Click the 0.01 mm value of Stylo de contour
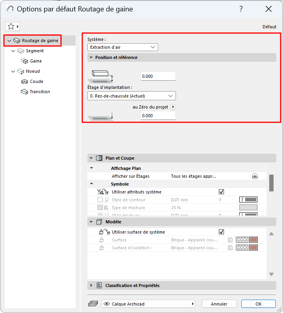Screen dimensions: 283x313 (x=179, y=200)
